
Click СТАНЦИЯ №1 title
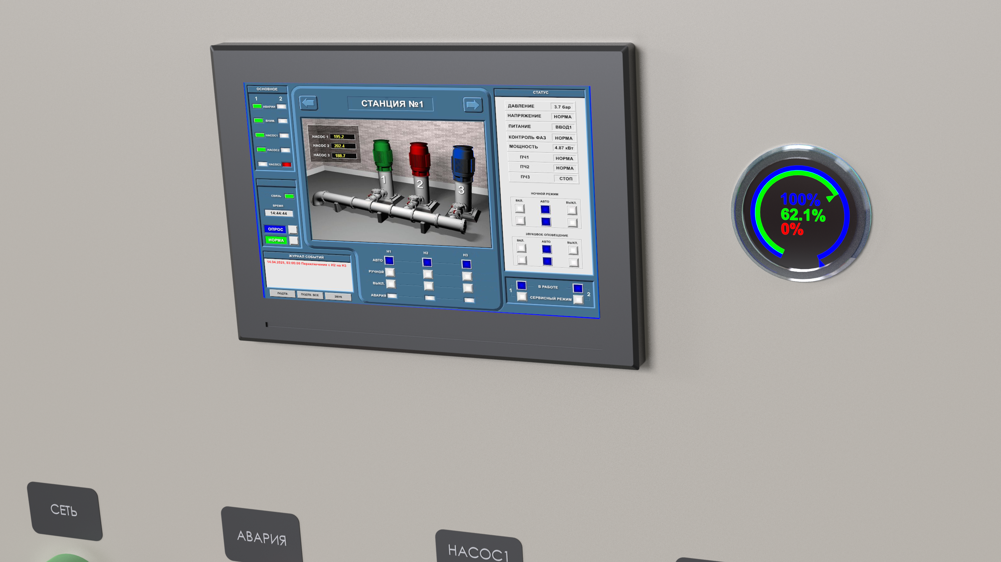coord(390,104)
